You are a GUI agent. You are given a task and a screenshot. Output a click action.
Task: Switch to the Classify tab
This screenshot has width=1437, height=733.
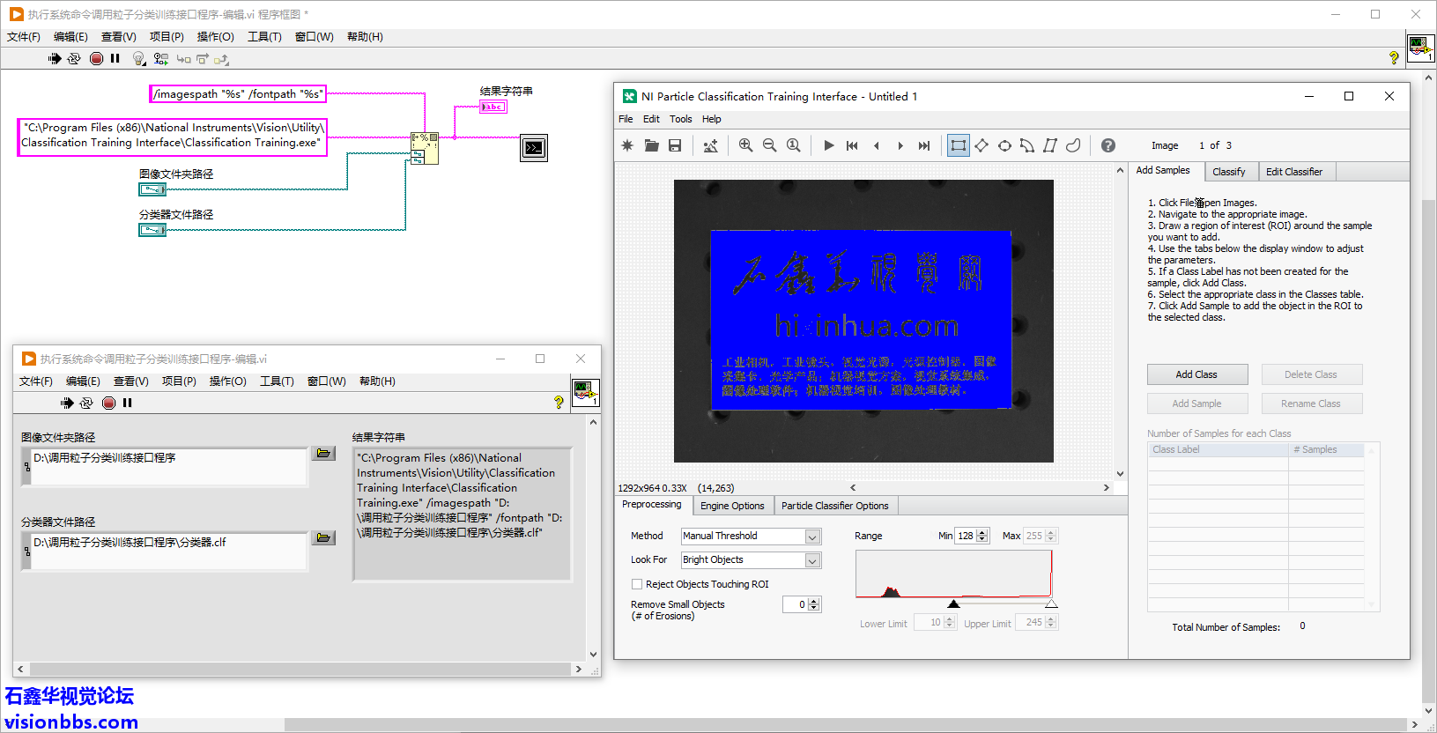click(1228, 172)
